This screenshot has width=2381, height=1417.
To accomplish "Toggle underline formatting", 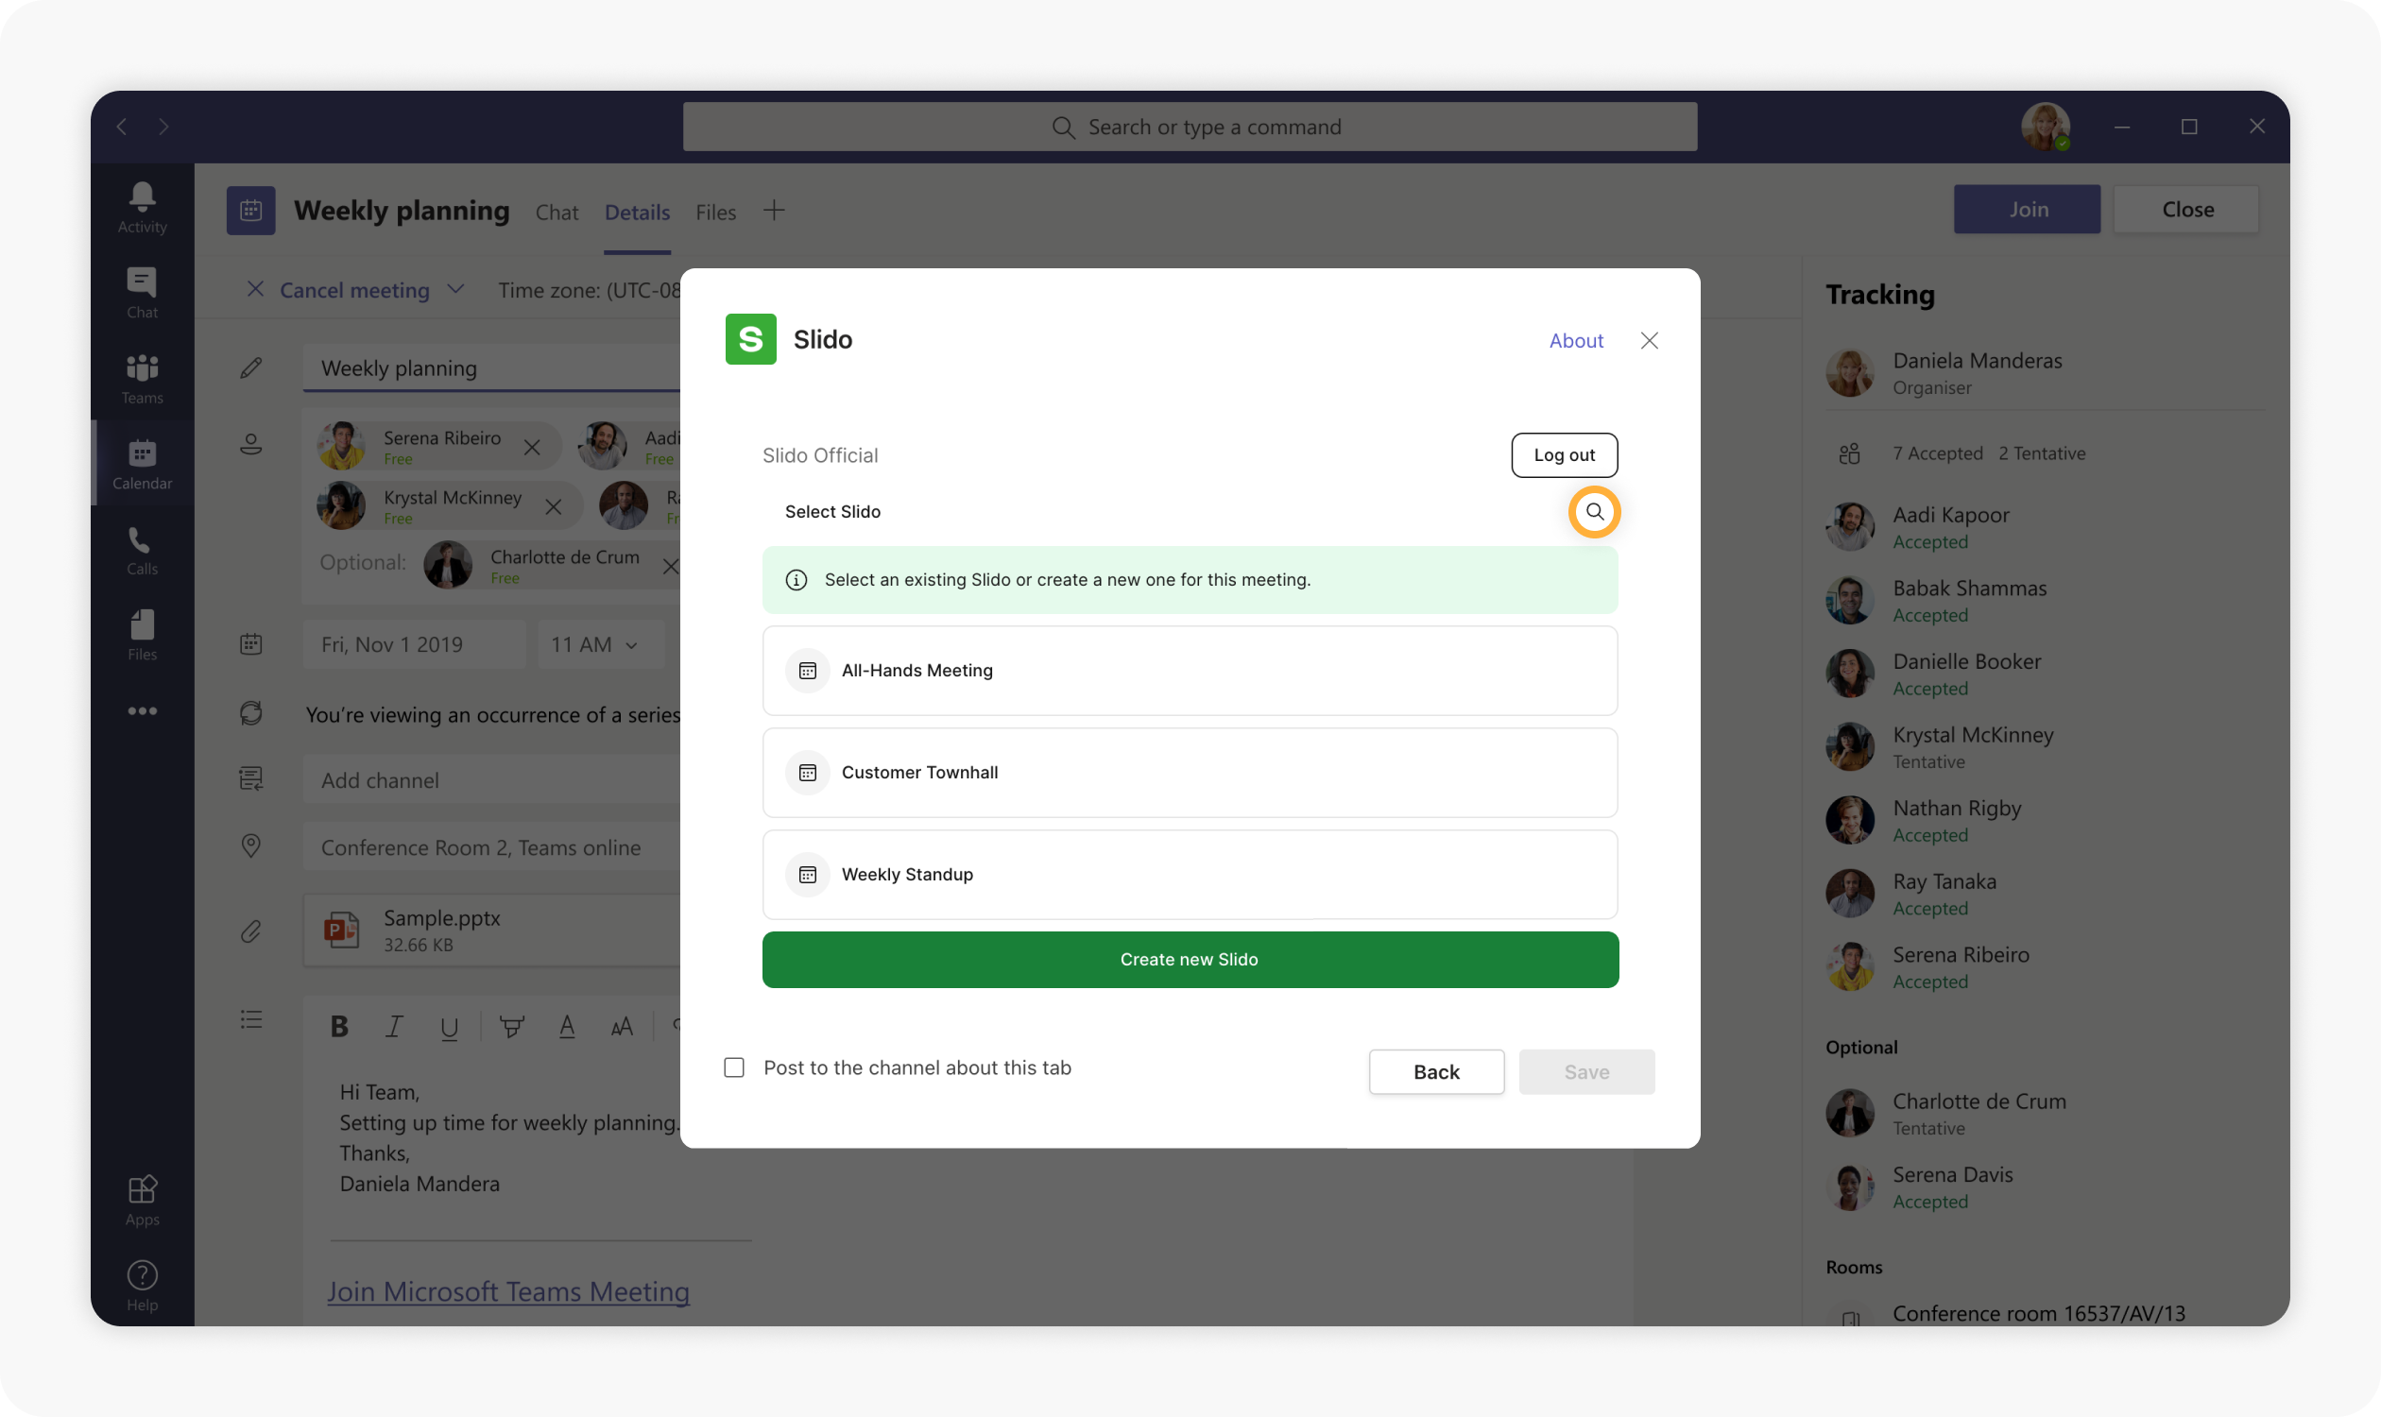I will tap(449, 1028).
